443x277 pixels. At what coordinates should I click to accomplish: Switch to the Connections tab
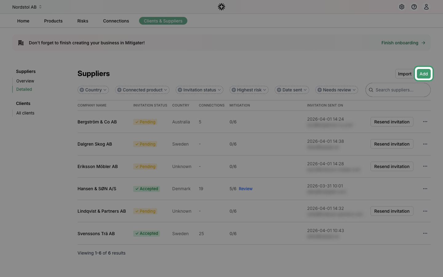click(x=116, y=21)
